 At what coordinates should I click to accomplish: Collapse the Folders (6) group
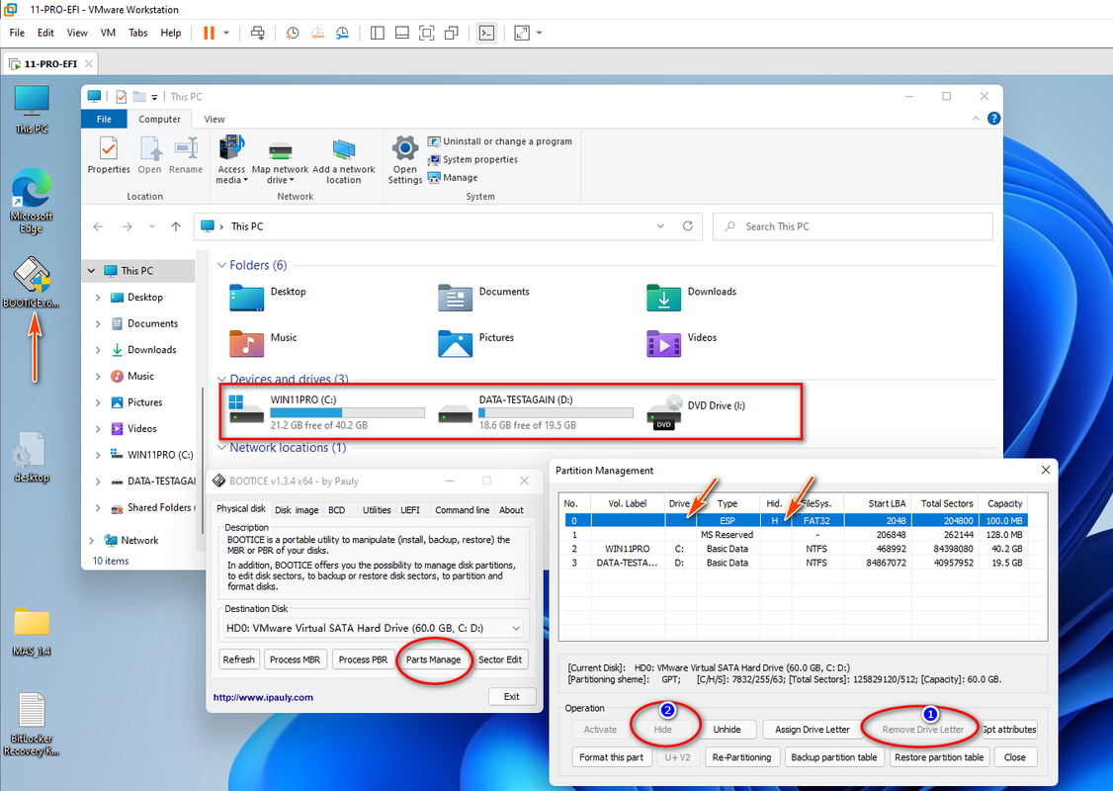click(221, 265)
